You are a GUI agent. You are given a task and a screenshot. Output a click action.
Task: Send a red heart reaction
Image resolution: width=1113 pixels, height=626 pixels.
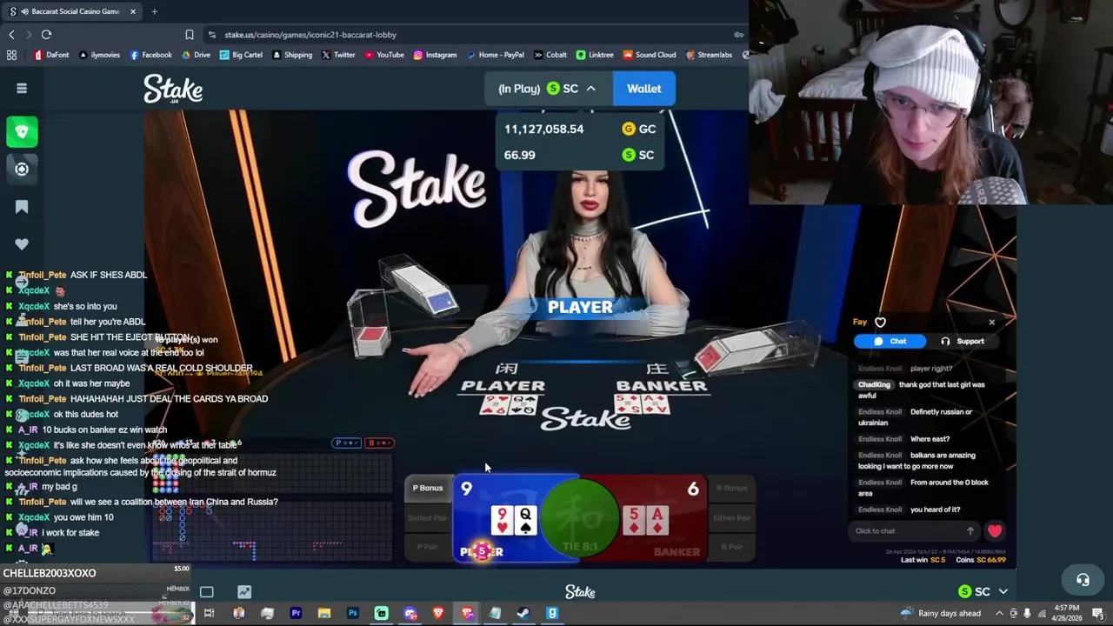(995, 531)
